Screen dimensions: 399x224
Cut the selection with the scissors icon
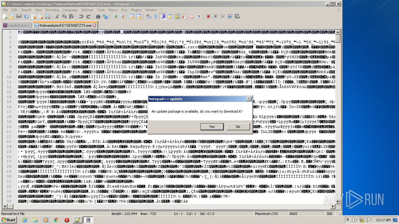(57, 16)
